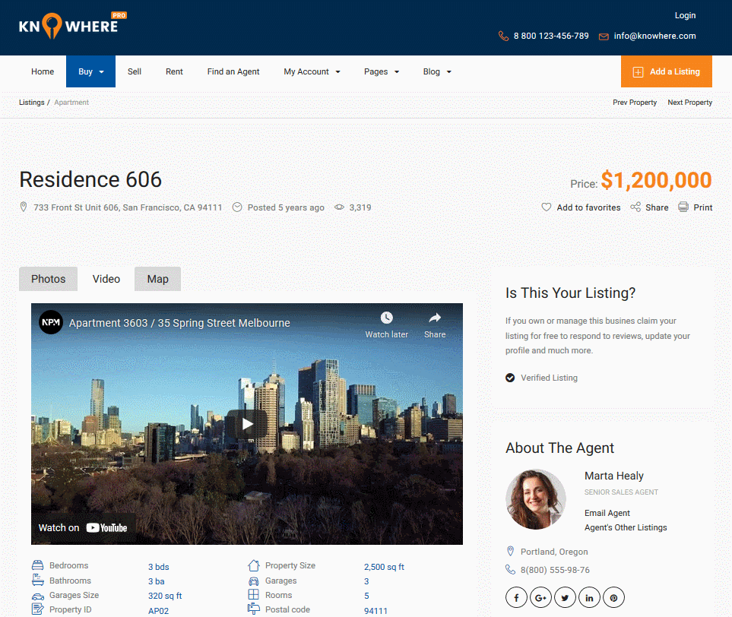Click the video Share arrow icon
Screen dimensions: 732x617
pos(435,318)
